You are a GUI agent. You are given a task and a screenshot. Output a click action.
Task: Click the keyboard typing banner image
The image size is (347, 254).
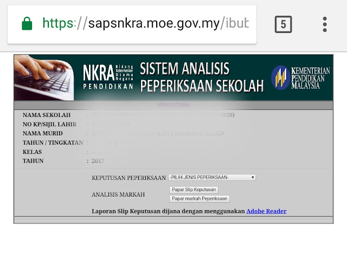click(x=44, y=77)
